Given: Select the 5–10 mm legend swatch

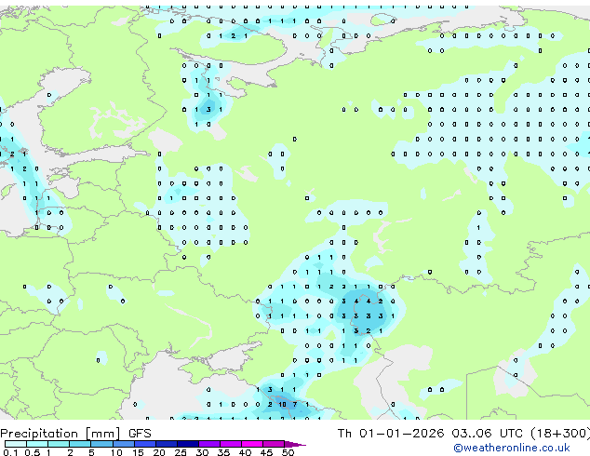Looking at the screenshot, I should pos(101,444).
